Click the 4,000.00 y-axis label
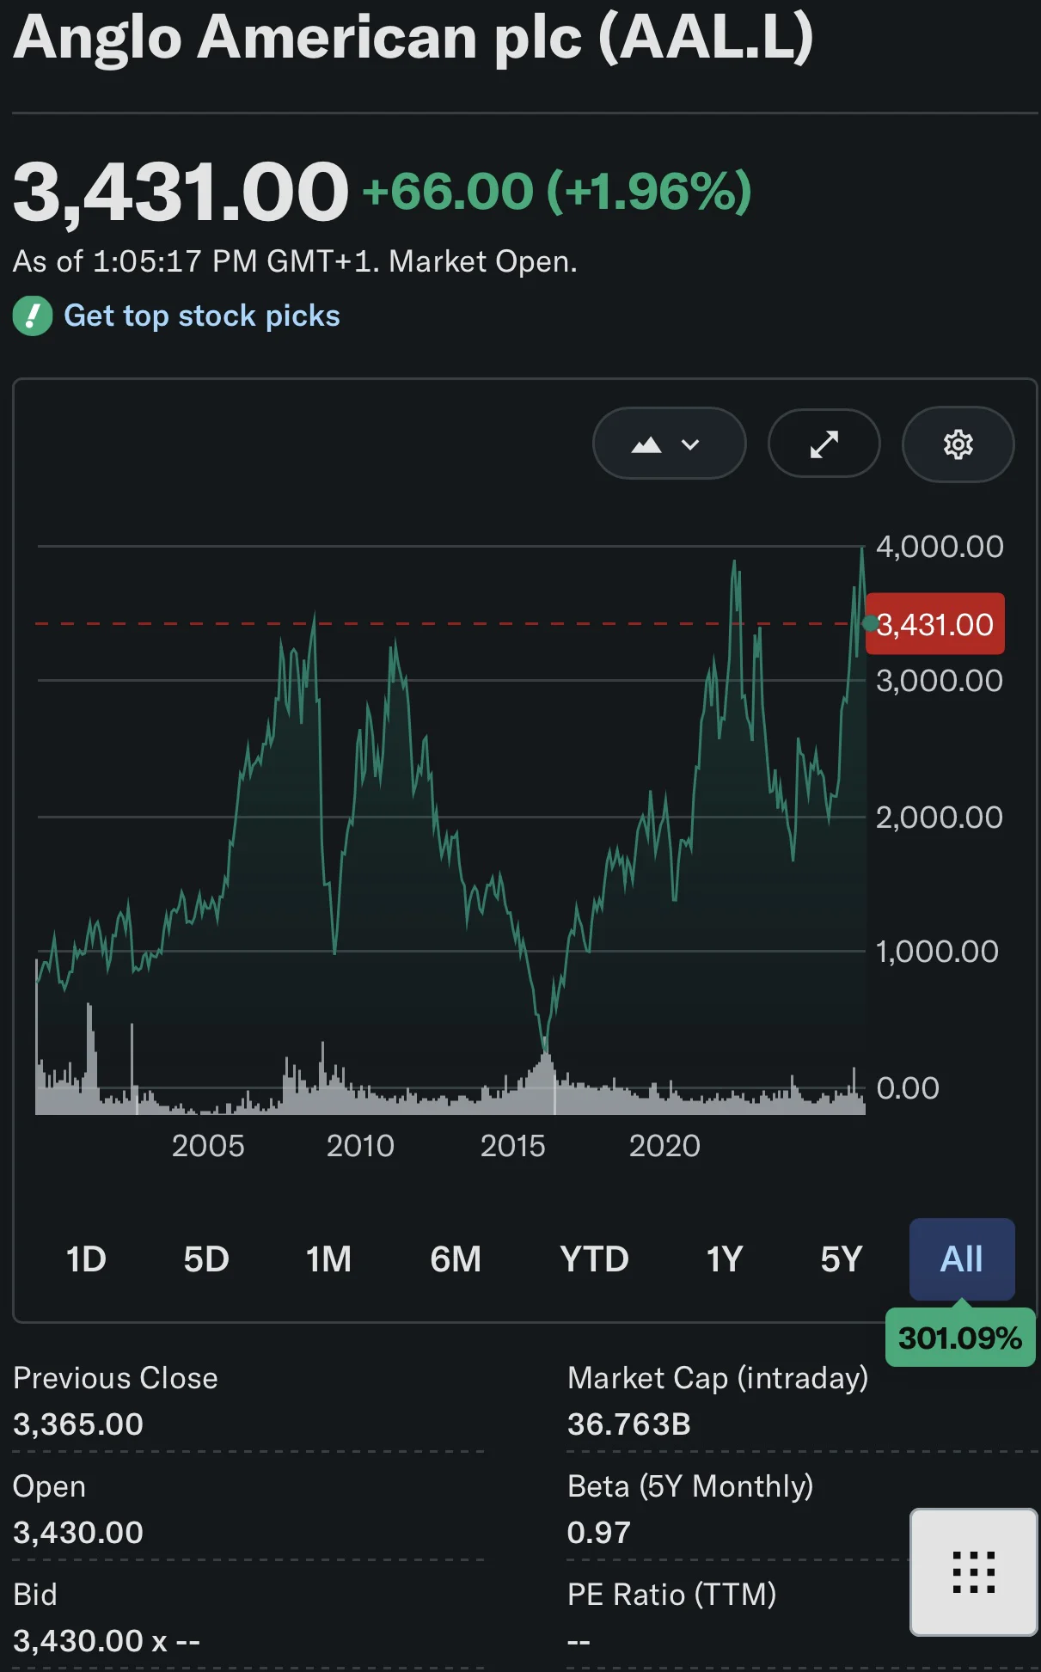This screenshot has height=1672, width=1041. 940,547
